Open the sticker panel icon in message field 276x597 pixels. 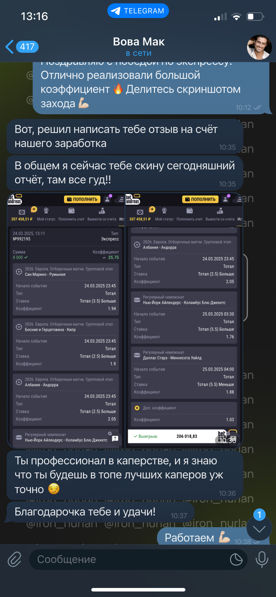(236, 559)
